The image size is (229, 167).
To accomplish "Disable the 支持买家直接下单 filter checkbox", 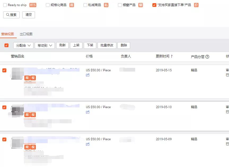I will tap(154, 5).
